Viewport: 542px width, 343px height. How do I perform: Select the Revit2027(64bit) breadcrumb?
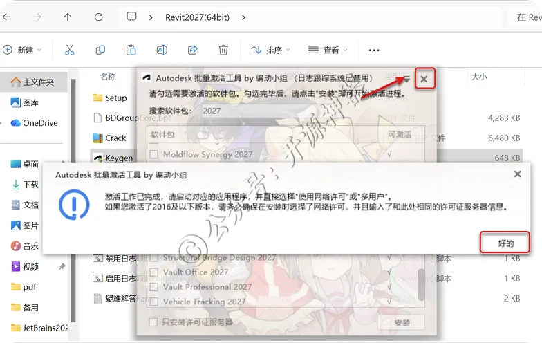tap(198, 17)
